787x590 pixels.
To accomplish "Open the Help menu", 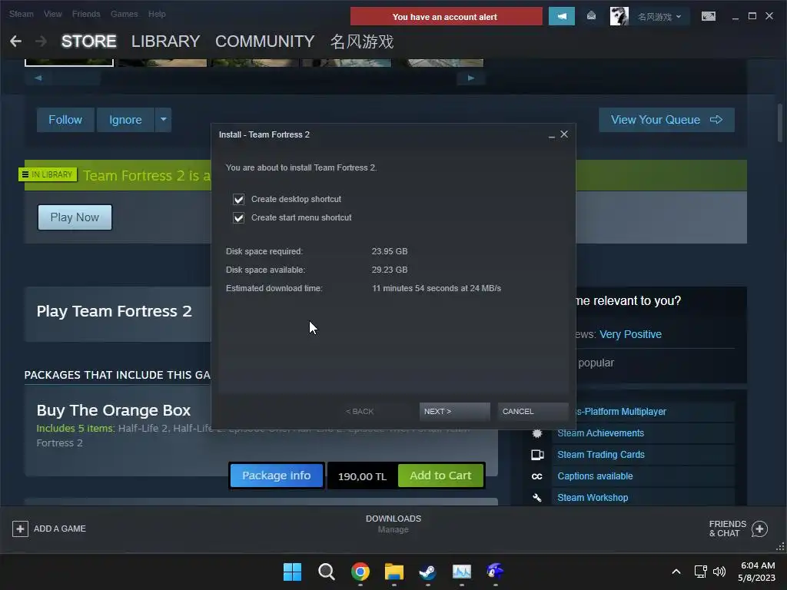I will tap(157, 14).
